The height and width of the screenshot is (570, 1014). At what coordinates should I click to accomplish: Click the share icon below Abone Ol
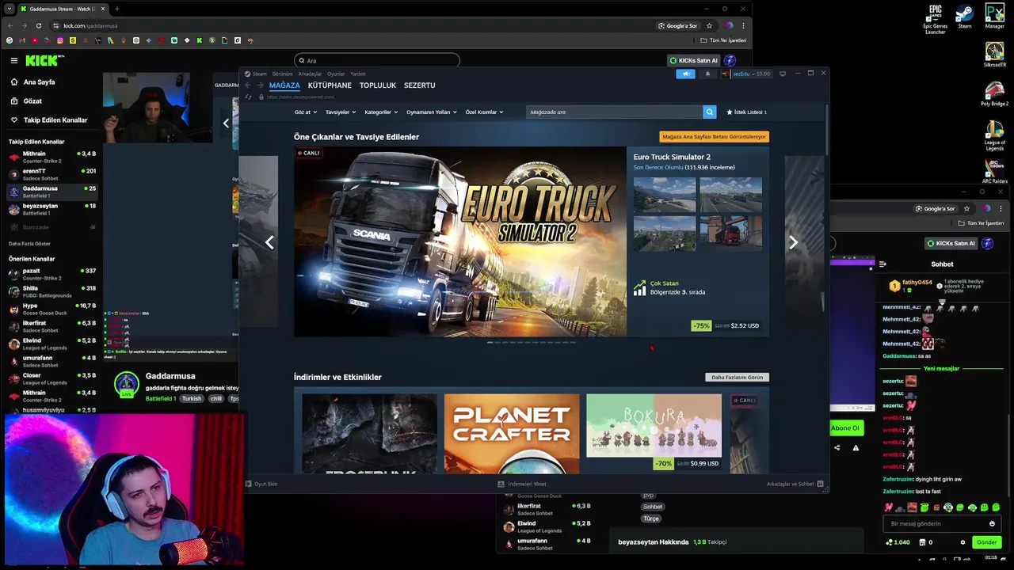pyautogui.click(x=837, y=448)
